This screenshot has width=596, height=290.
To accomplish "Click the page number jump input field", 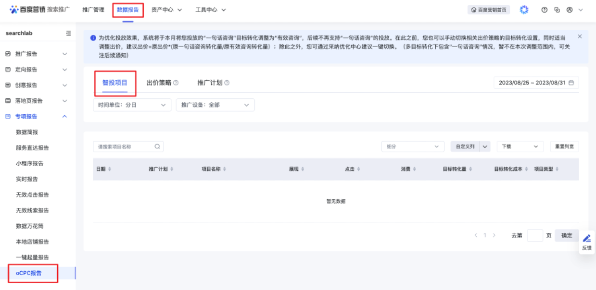I will coord(534,235).
